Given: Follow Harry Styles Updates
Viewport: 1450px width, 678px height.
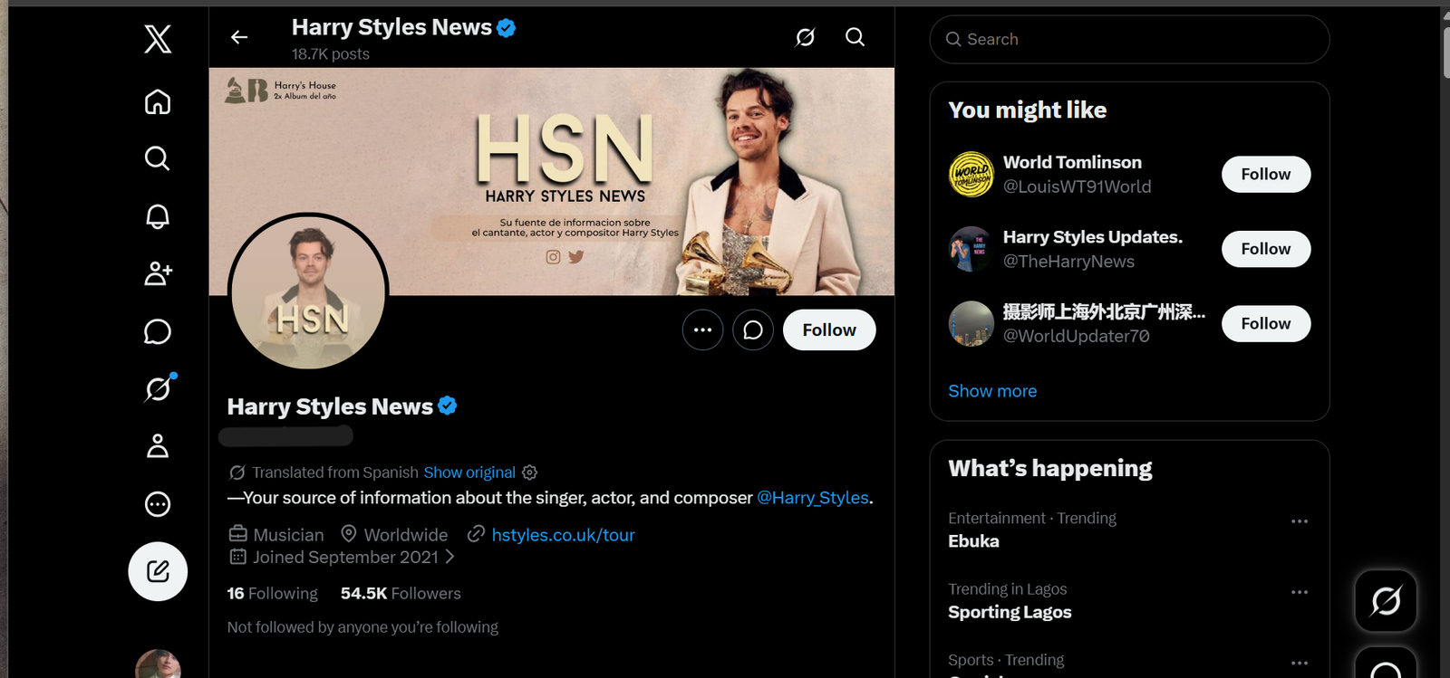Looking at the screenshot, I should pos(1265,249).
